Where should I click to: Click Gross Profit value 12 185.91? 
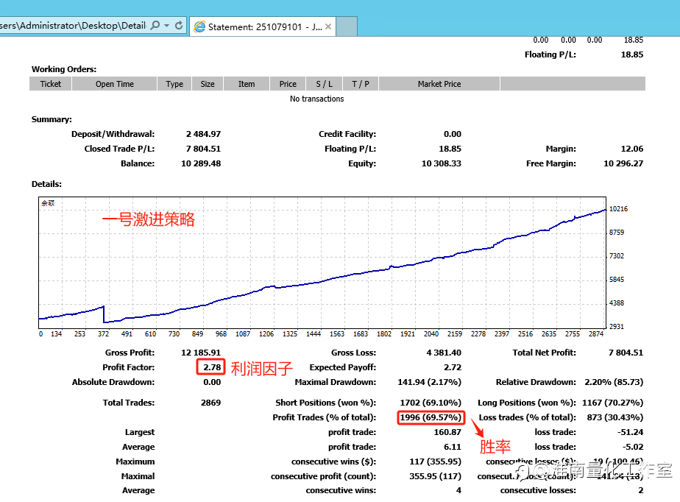[201, 353]
